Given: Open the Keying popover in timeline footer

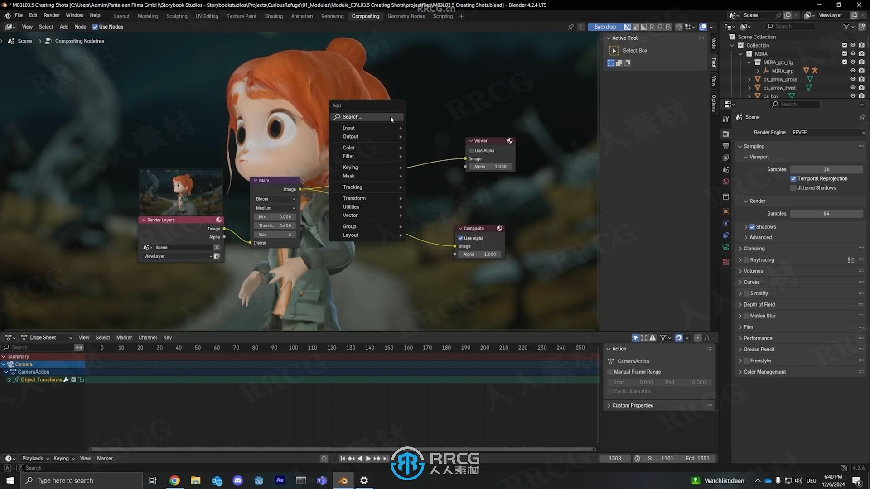Looking at the screenshot, I should [64, 459].
